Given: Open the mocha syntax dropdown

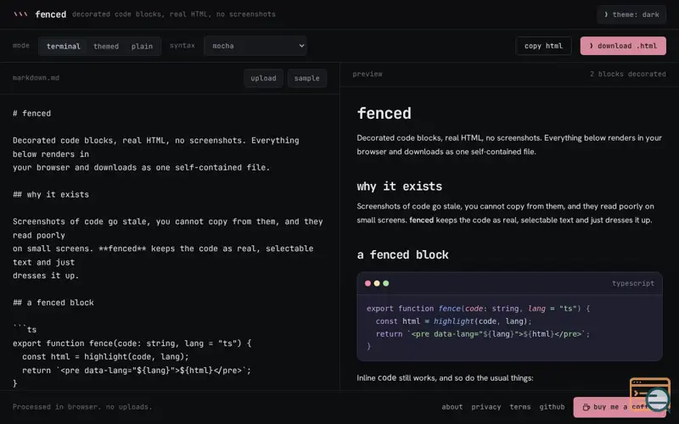Looking at the screenshot, I should pos(255,46).
